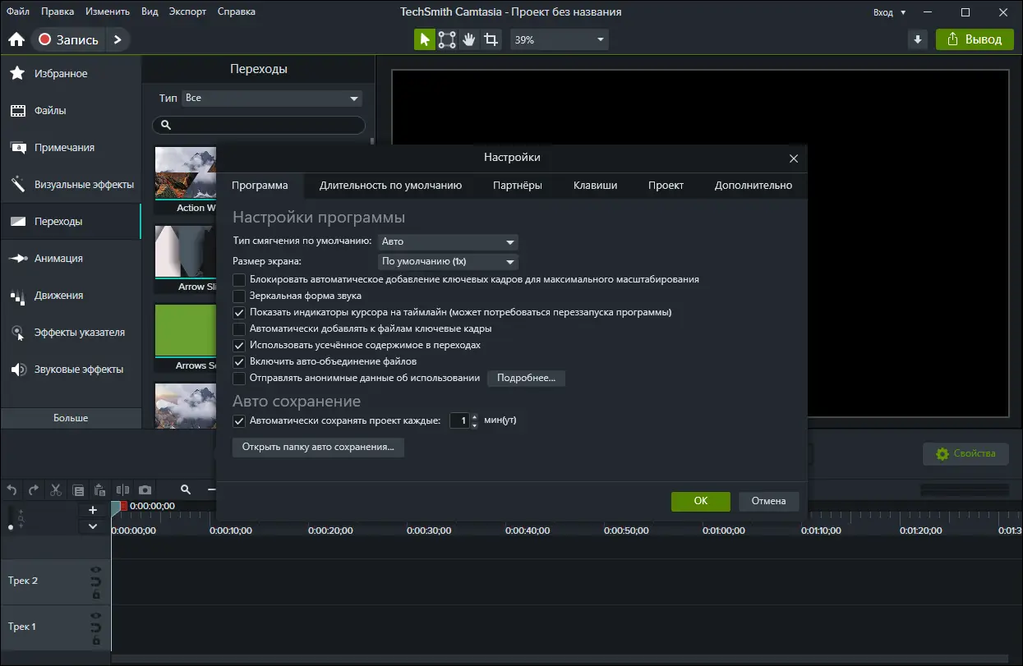Open Эффекты указателя cursor effects
Image resolution: width=1023 pixels, height=666 pixels.
pos(71,333)
